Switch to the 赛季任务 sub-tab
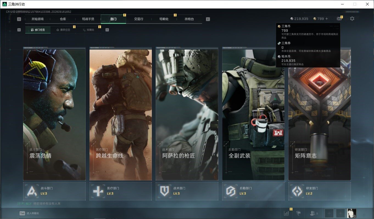Image resolution: width=374 pixels, height=219 pixels. (x=63, y=30)
